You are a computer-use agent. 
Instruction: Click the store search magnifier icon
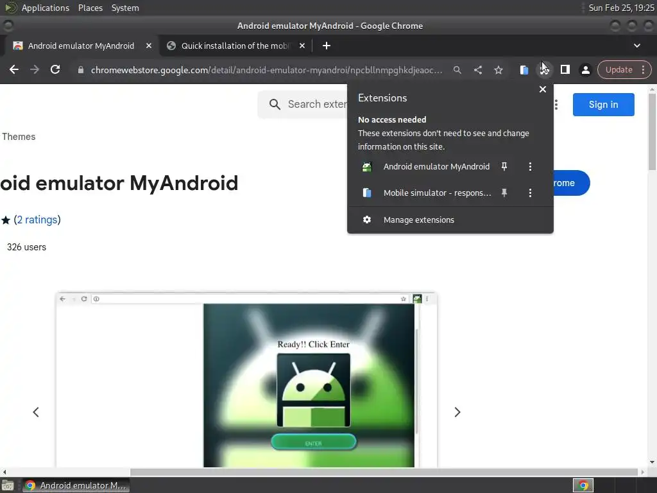pyautogui.click(x=275, y=105)
